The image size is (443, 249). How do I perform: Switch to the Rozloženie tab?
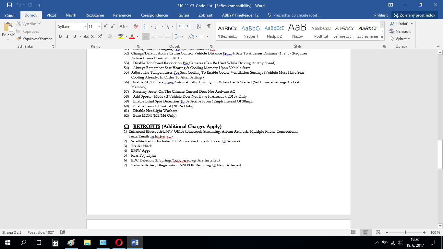click(x=95, y=15)
